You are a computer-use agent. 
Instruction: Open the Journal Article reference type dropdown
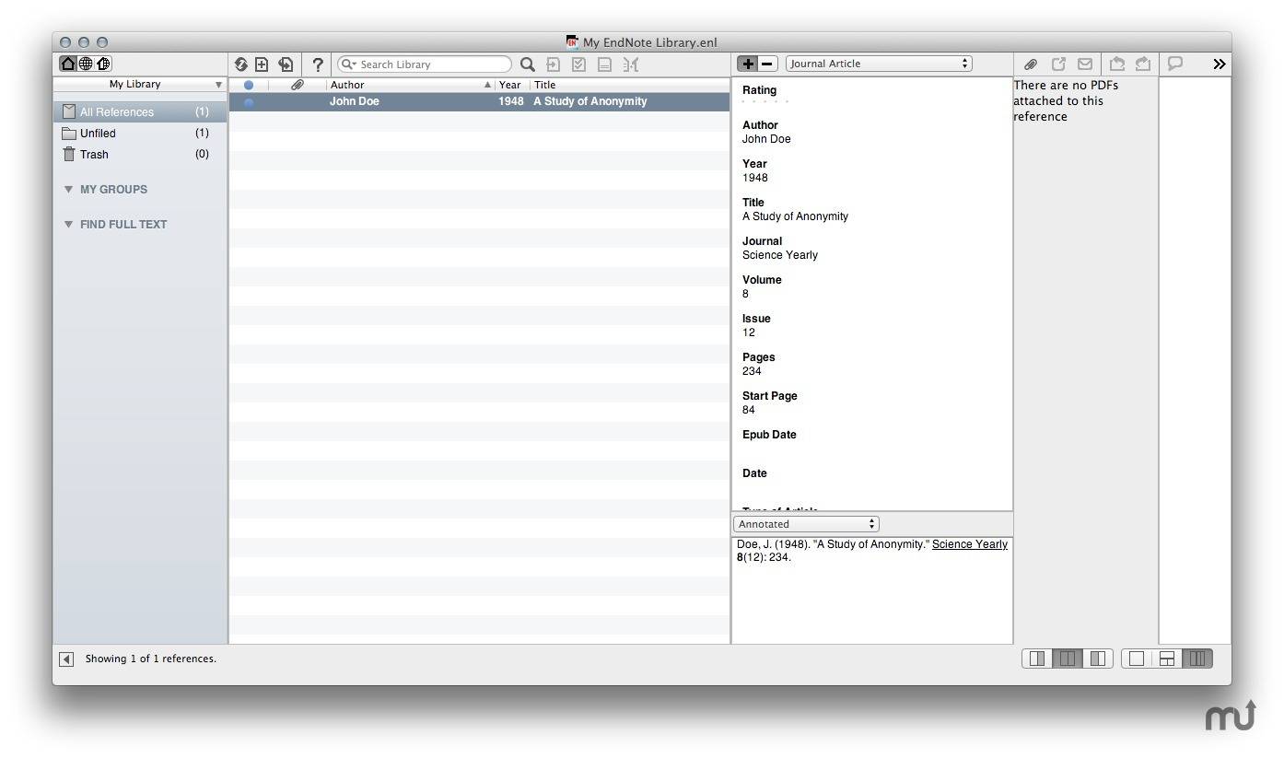click(879, 64)
